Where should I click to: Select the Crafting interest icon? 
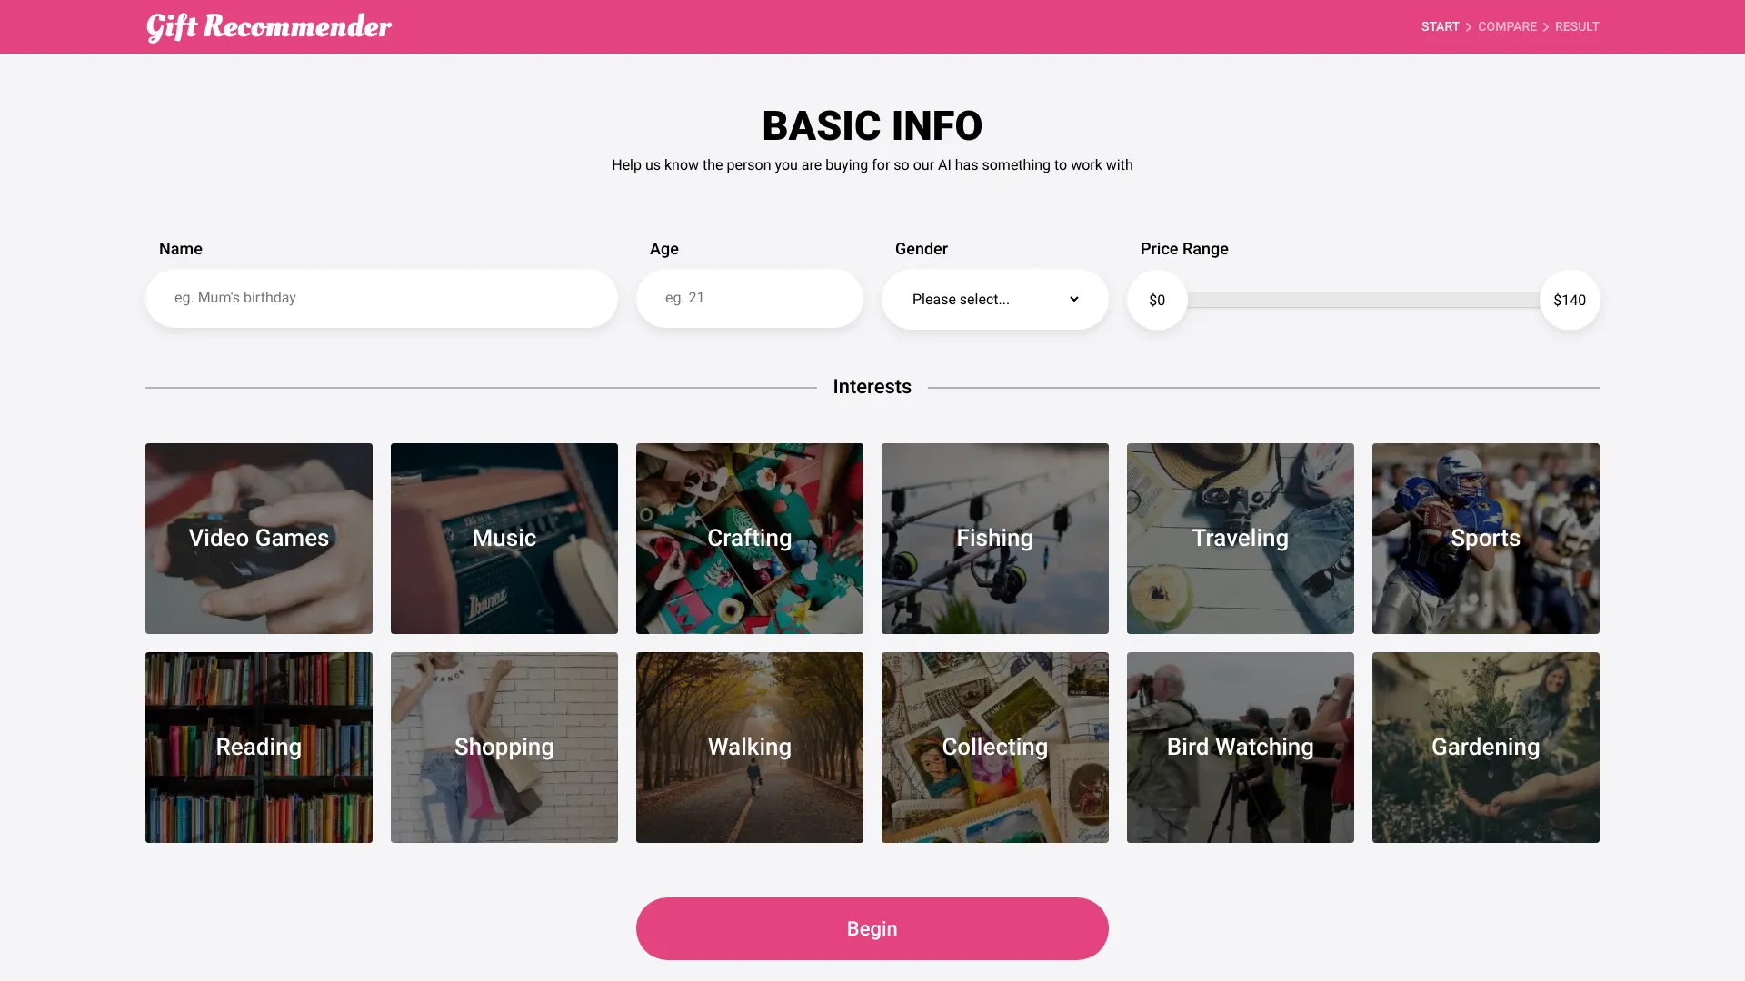(749, 538)
